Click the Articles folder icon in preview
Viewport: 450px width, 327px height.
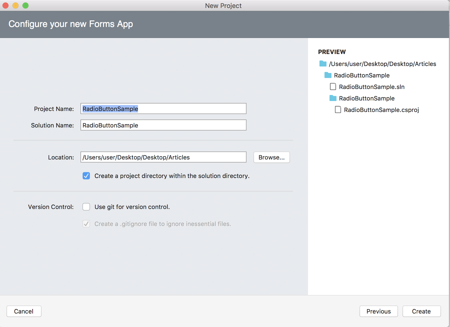coord(323,64)
